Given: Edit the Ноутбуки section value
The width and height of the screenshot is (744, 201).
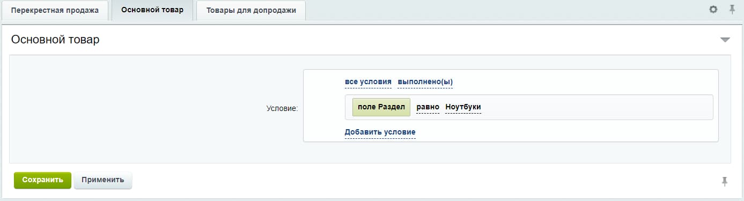Looking at the screenshot, I should tap(463, 107).
